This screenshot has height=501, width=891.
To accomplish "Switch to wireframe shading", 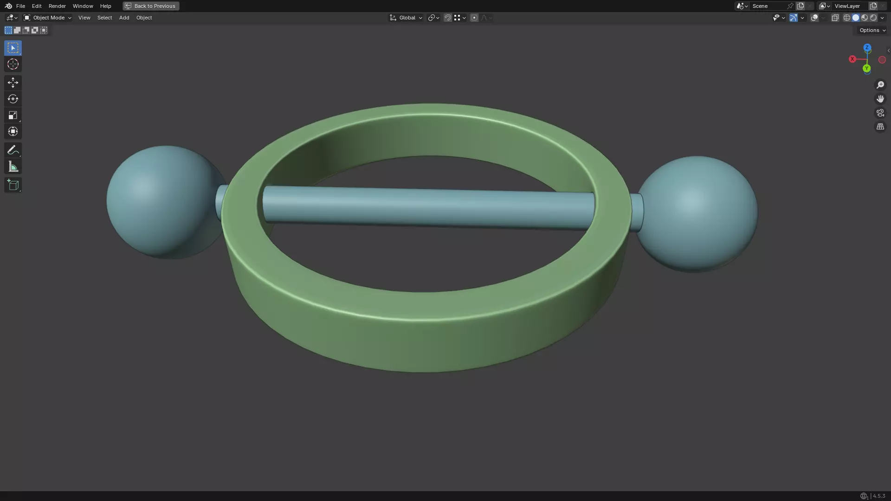I will point(847,18).
